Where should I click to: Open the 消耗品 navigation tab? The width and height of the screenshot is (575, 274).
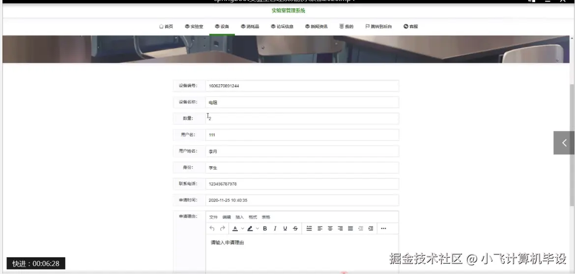pyautogui.click(x=250, y=26)
